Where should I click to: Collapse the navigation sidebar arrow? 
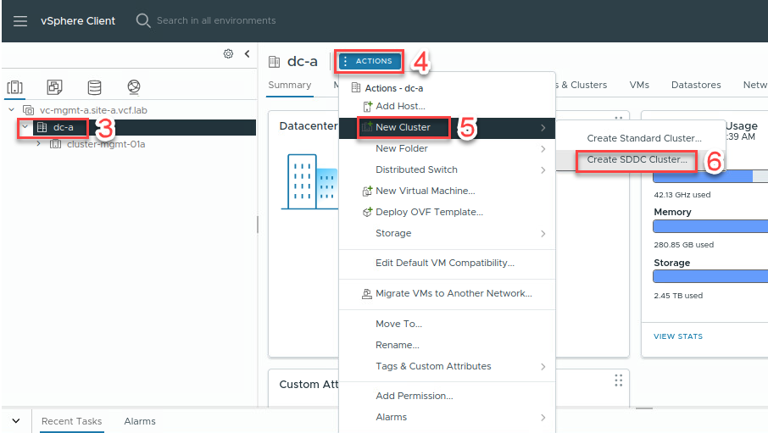pyautogui.click(x=248, y=54)
